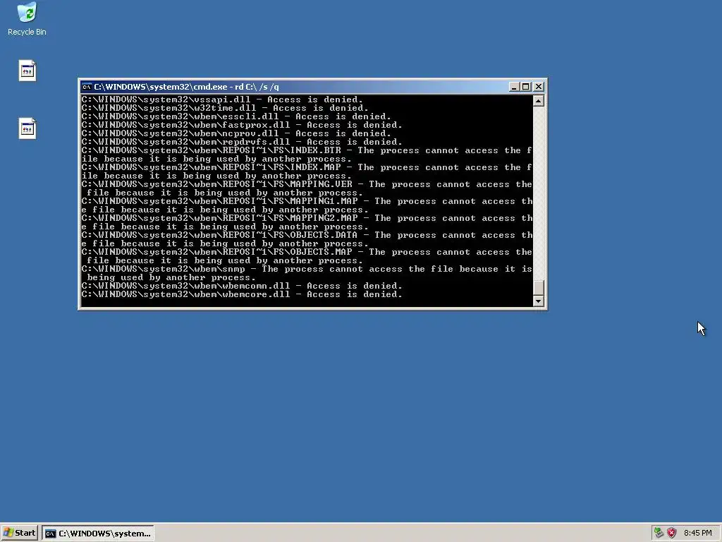Viewport: 722px width, 542px height.
Task: Open the red Security Center shield tray icon
Action: 672,533
